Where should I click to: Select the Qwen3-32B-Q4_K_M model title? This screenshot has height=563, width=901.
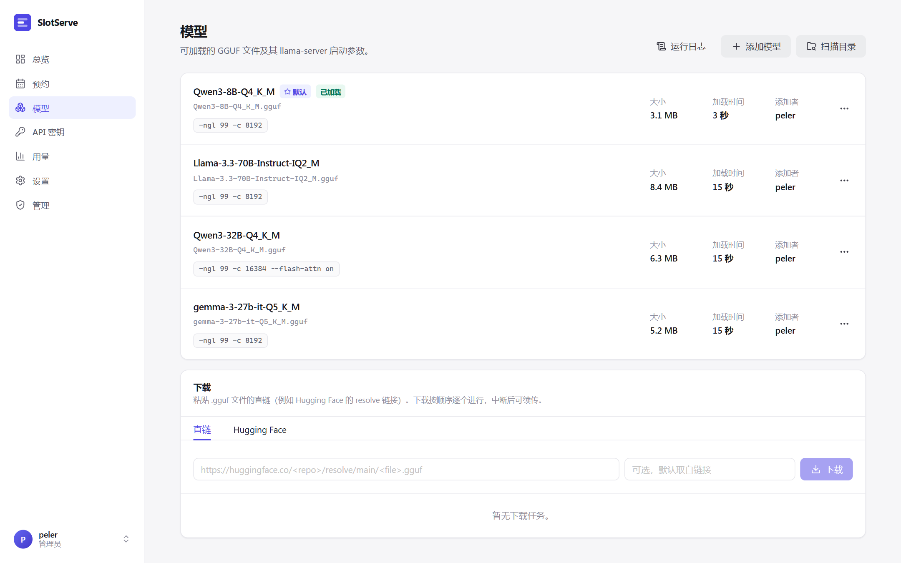237,235
